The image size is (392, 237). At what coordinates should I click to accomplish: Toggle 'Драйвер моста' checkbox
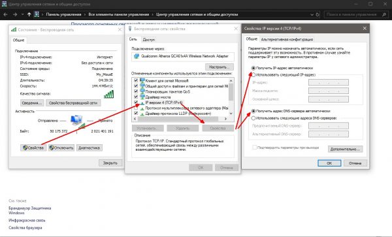point(136,97)
